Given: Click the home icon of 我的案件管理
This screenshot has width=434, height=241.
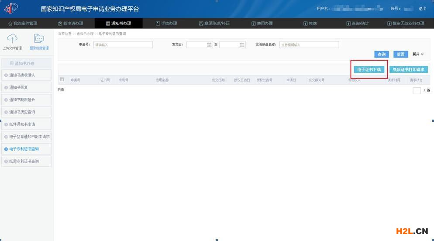Looking at the screenshot, I should click(10, 24).
